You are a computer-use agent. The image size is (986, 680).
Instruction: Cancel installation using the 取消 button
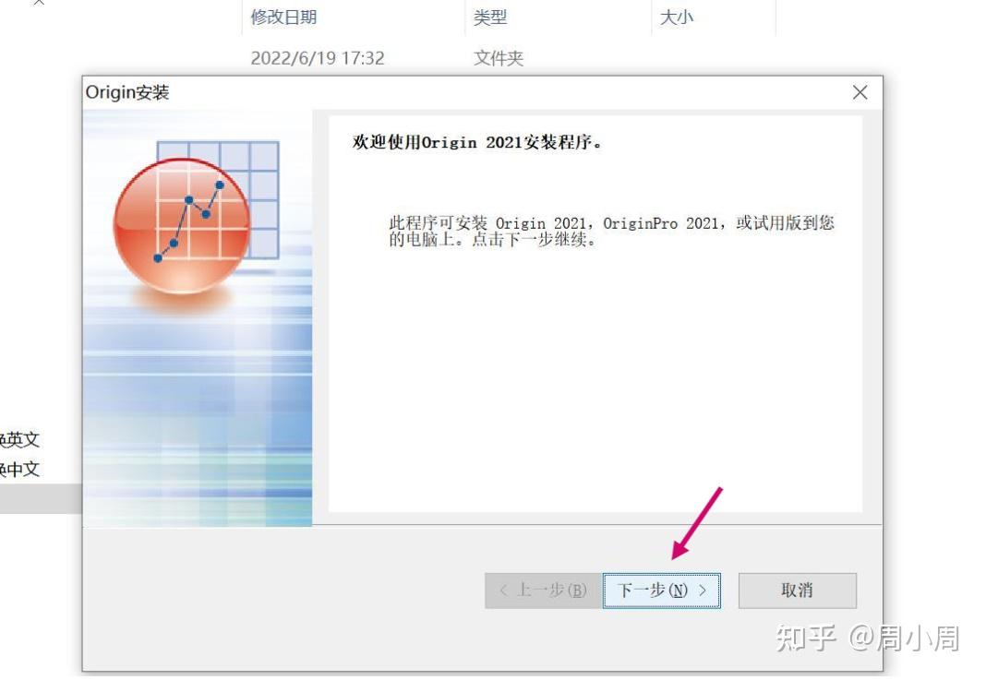click(798, 591)
